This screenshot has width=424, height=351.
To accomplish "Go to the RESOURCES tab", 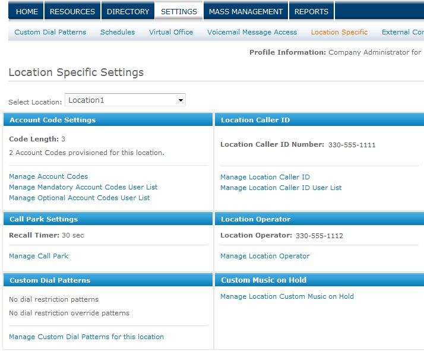I will click(x=72, y=11).
